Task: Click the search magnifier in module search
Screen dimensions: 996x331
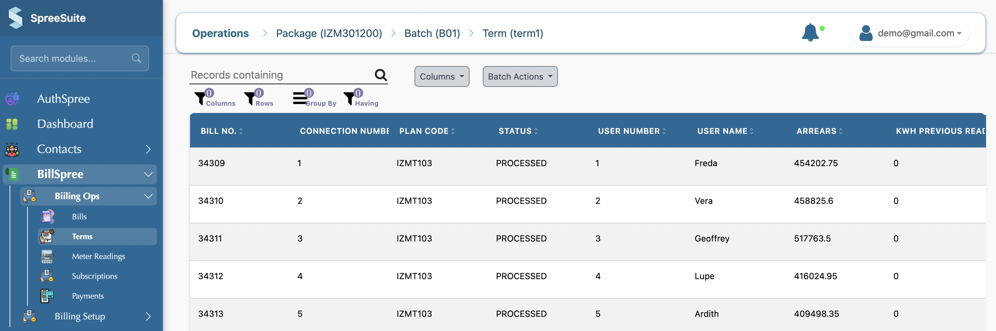Action: click(x=136, y=58)
